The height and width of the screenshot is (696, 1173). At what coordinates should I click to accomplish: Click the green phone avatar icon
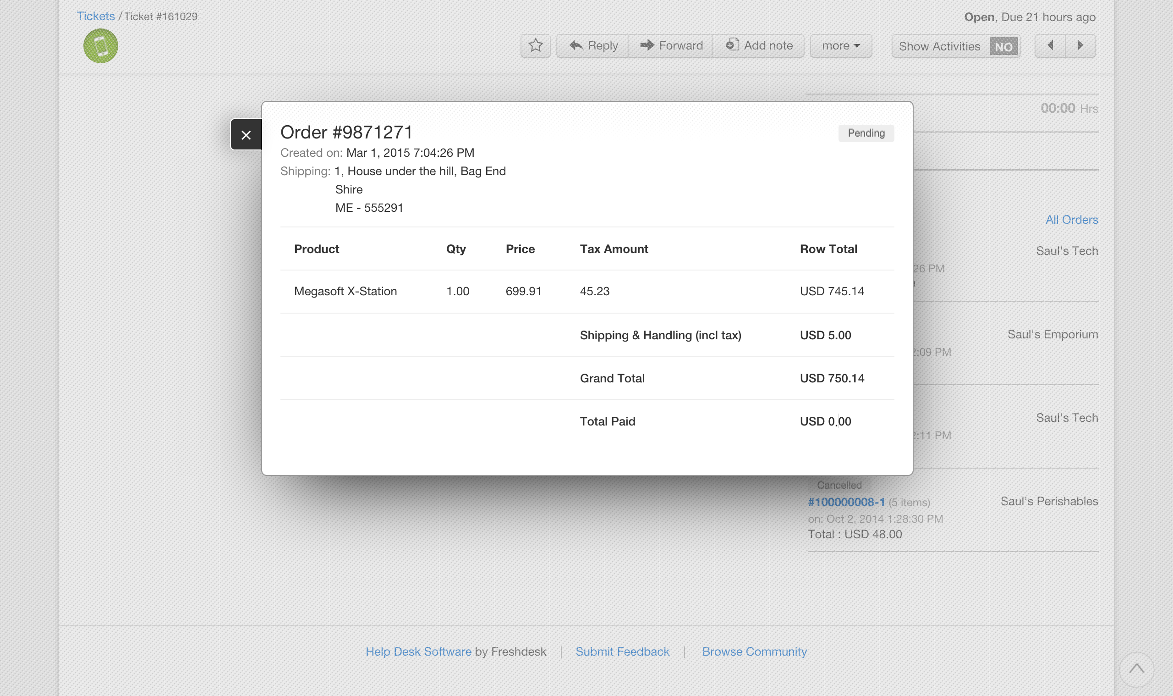click(x=100, y=46)
